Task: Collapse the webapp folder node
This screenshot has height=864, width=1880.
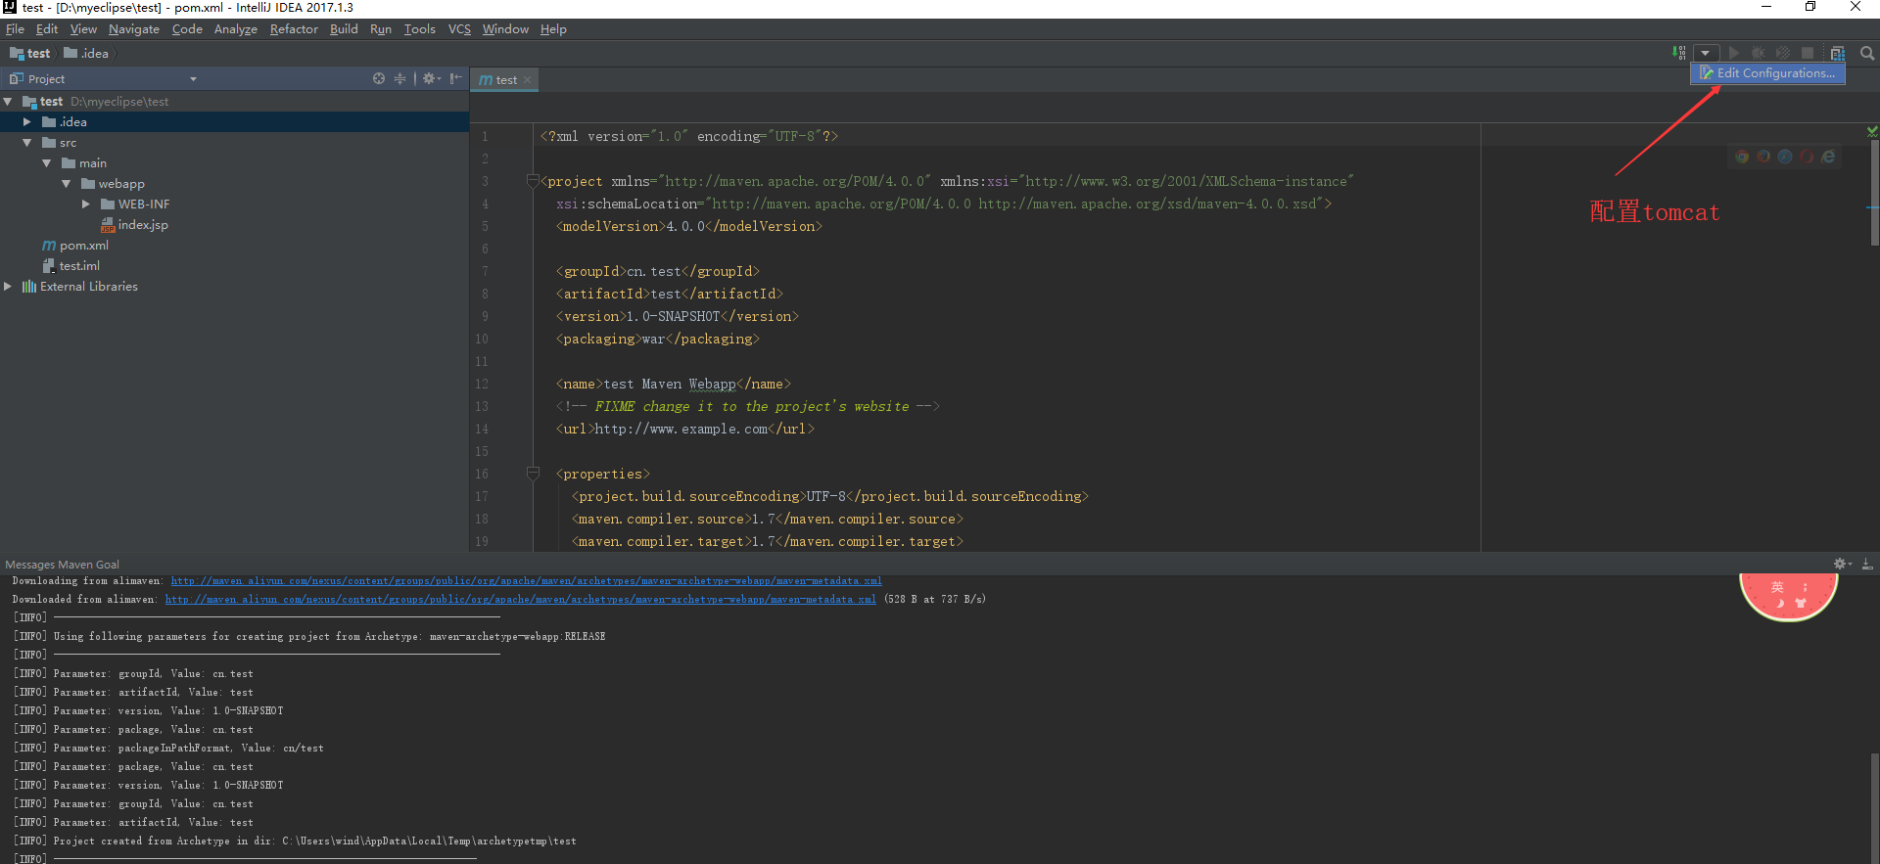Action: [67, 184]
